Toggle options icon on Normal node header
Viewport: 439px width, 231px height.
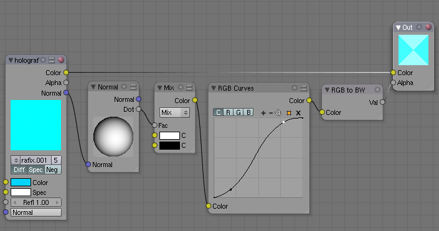click(133, 87)
